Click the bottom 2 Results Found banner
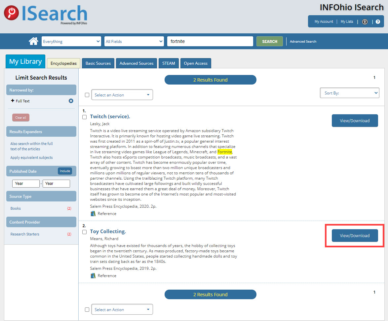This screenshot has width=388, height=321. [x=211, y=295]
